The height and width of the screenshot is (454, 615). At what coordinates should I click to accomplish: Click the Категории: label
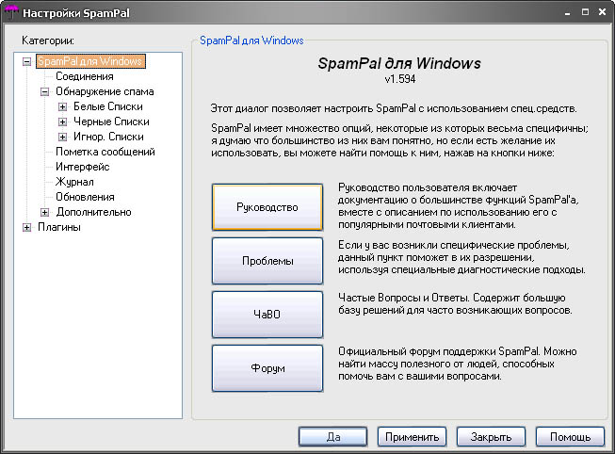[48, 41]
